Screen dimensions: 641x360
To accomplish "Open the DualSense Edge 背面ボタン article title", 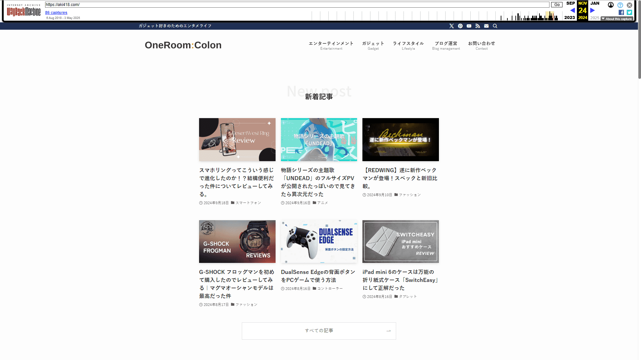I will (318, 276).
